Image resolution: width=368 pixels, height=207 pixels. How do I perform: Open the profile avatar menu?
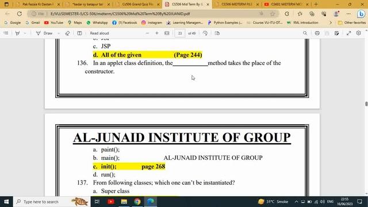coord(336,14)
